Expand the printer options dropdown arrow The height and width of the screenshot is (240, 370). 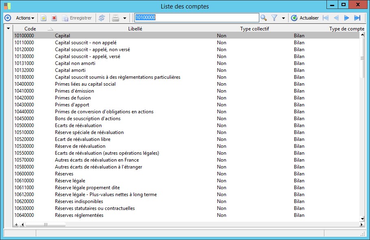(125, 18)
